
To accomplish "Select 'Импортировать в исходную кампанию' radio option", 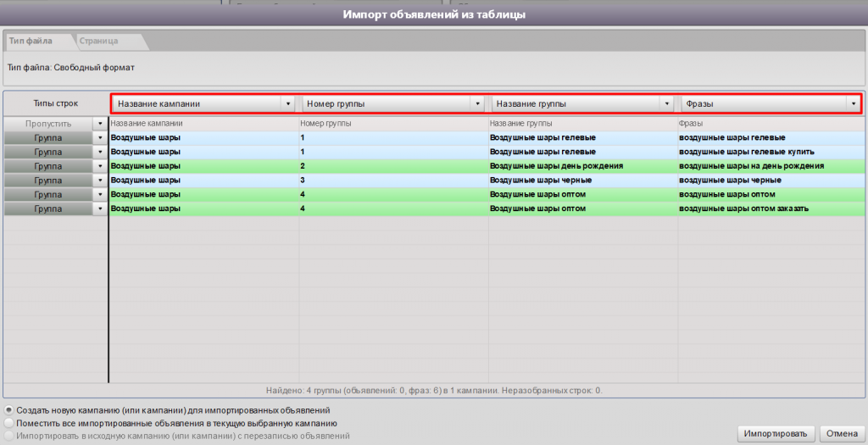I will click(9, 436).
